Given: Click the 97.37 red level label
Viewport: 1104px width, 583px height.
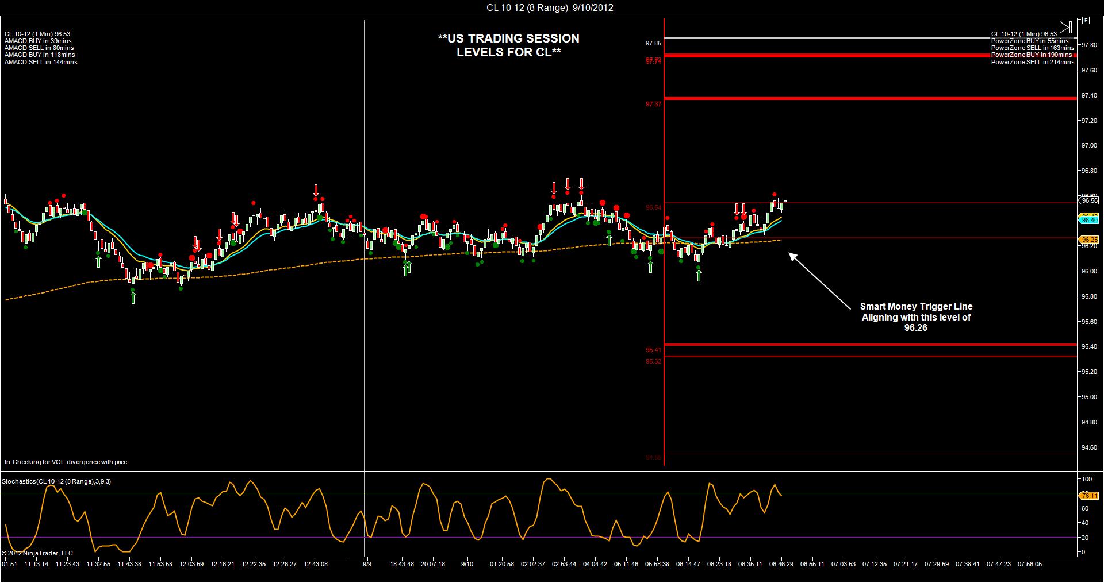Looking at the screenshot, I should (x=653, y=104).
